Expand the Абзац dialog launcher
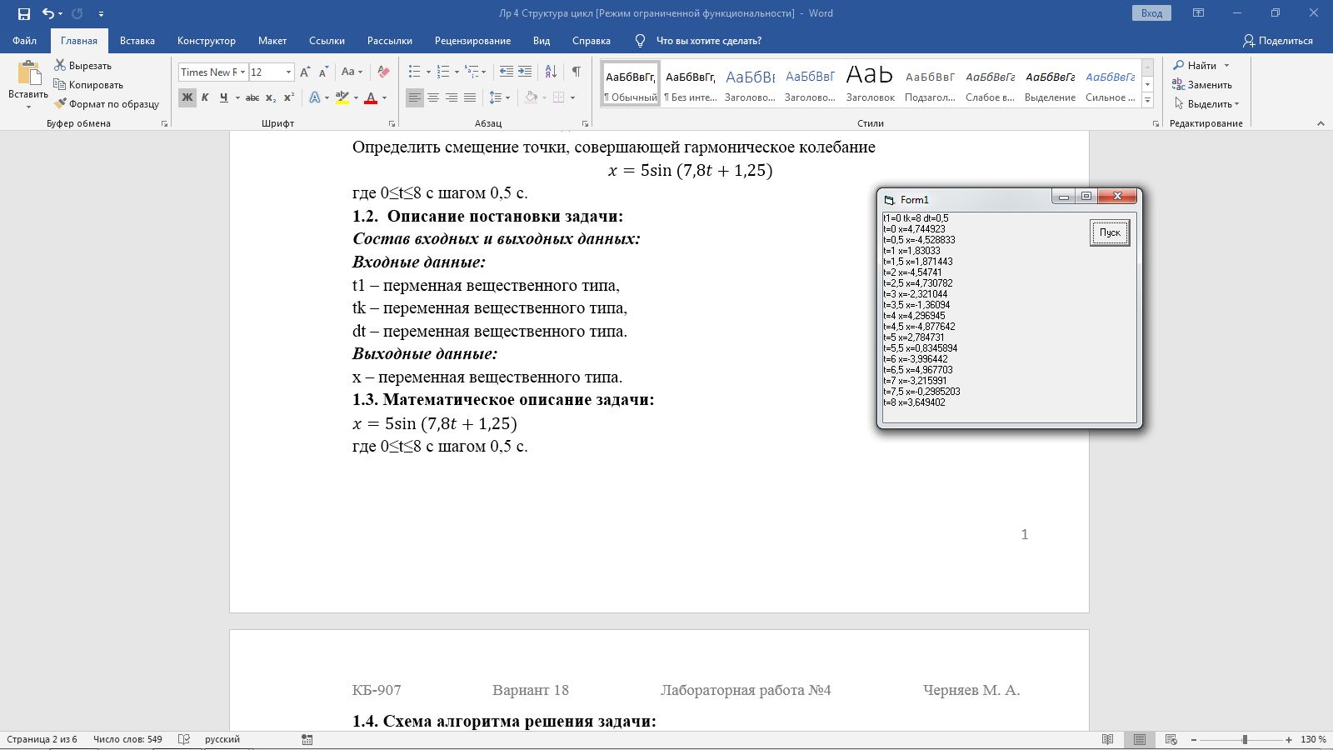Viewport: 1333px width, 750px height. coord(585,123)
